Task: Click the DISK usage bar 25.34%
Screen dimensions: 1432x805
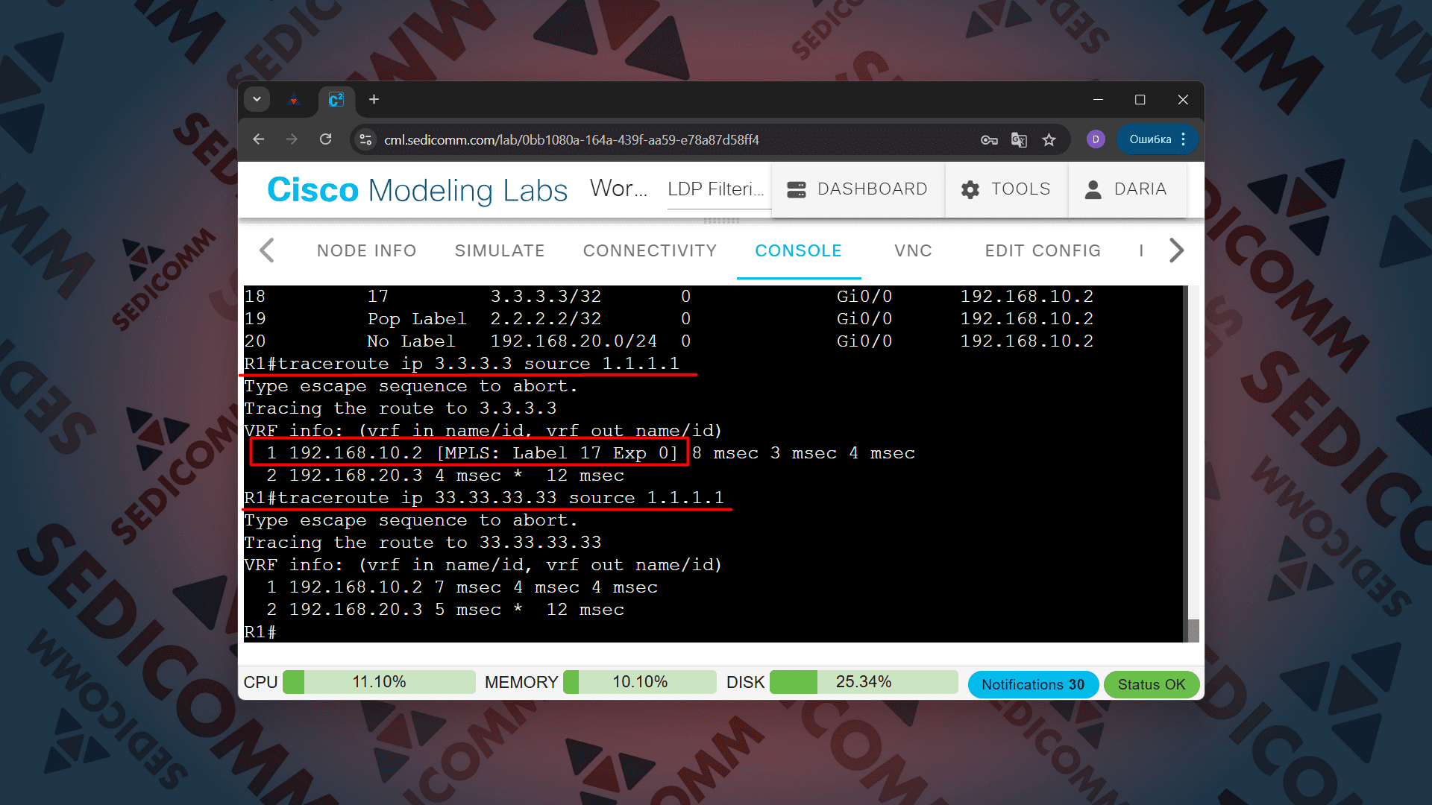Action: point(864,682)
